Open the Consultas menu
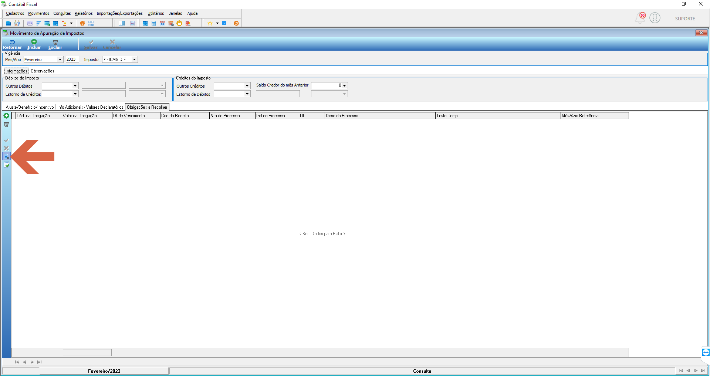 pos(62,13)
